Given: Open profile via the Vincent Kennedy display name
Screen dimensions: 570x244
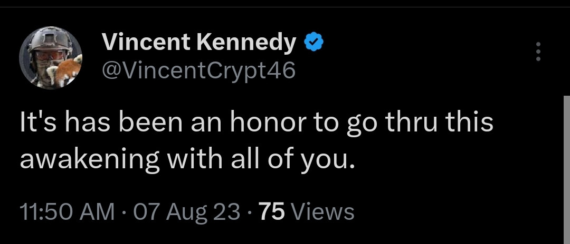Looking at the screenshot, I should pyautogui.click(x=199, y=43).
